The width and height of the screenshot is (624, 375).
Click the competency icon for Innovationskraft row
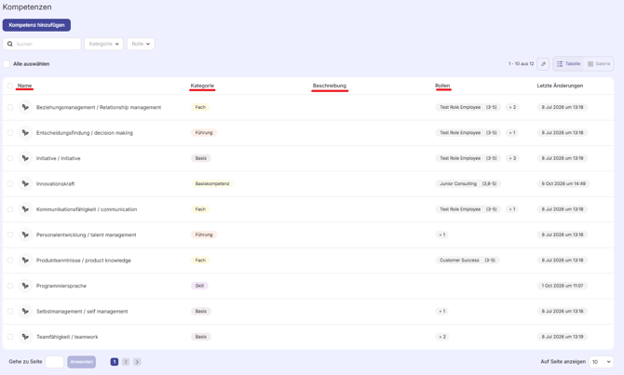[x=25, y=183]
